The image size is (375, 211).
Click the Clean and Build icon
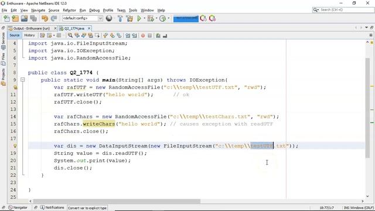pyautogui.click(x=129, y=18)
